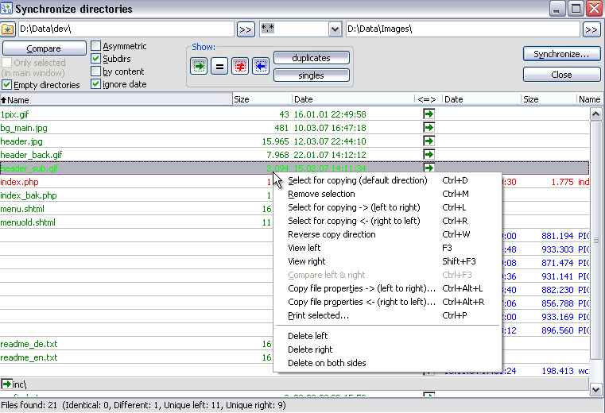Viewport: 605px width, 413px height.
Task: Toggle show different files not-equal filter
Action: tap(240, 66)
